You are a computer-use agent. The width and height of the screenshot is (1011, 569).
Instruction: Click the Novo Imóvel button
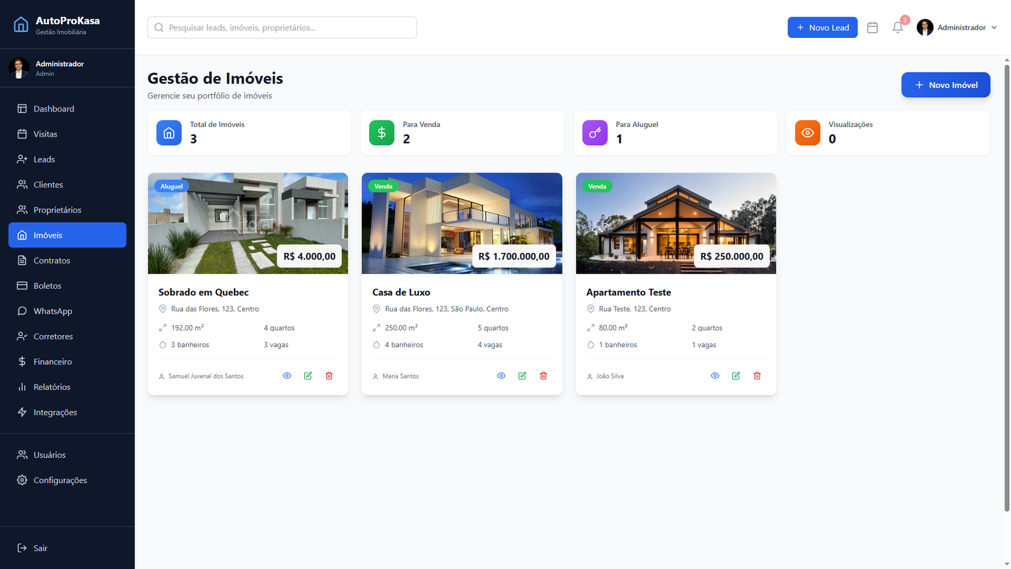(x=945, y=85)
